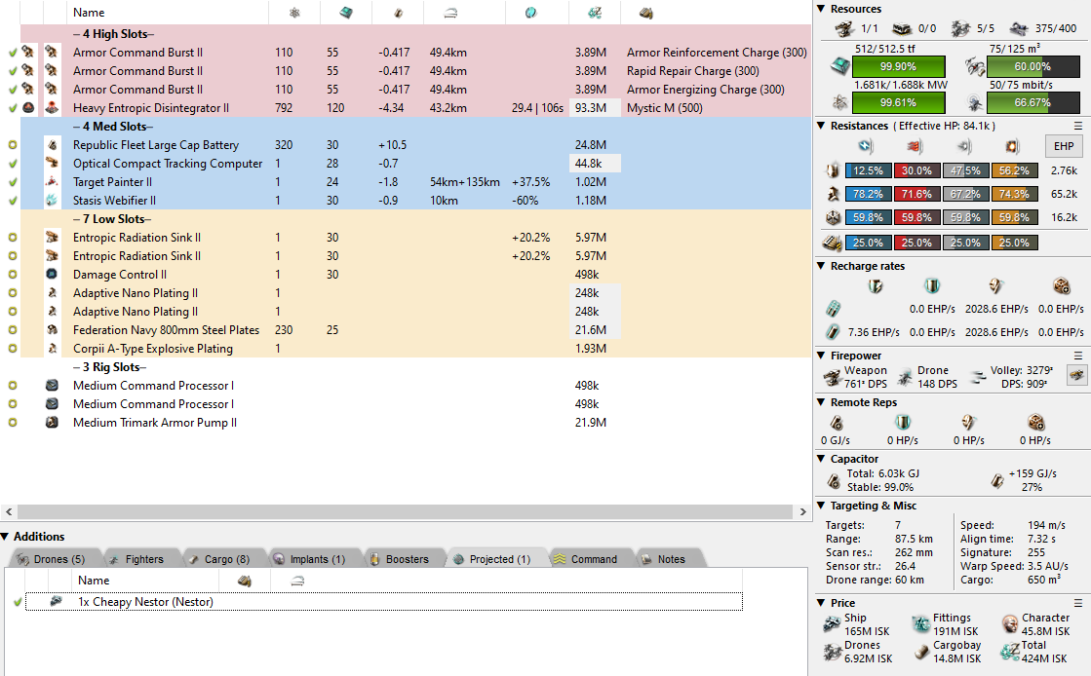The image size is (1091, 676).
Task: Click the Price column header icon
Action: 594,13
